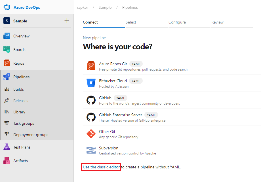Click YAML badge beside Azure Repos Git
The image size is (261, 182).
136,64
